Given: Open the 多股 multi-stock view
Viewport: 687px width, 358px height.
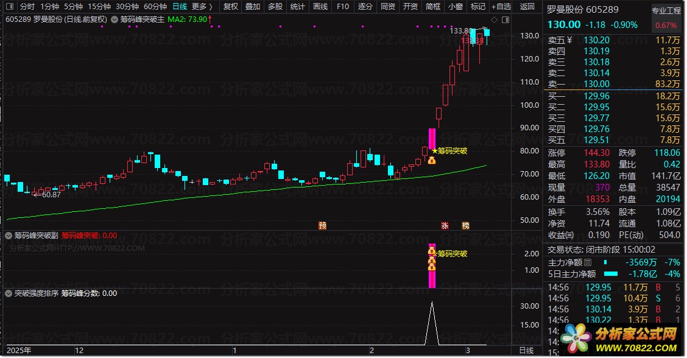Looking at the screenshot, I should (275, 7).
